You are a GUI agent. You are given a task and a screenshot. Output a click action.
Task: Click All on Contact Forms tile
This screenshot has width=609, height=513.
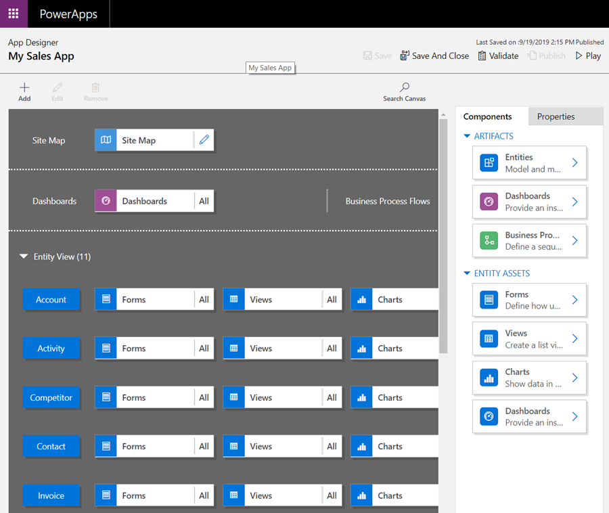point(204,446)
